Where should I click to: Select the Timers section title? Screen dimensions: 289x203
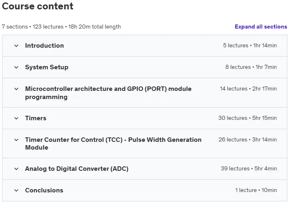tap(35, 118)
